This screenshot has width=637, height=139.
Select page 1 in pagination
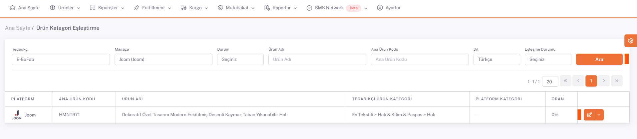coord(591,81)
